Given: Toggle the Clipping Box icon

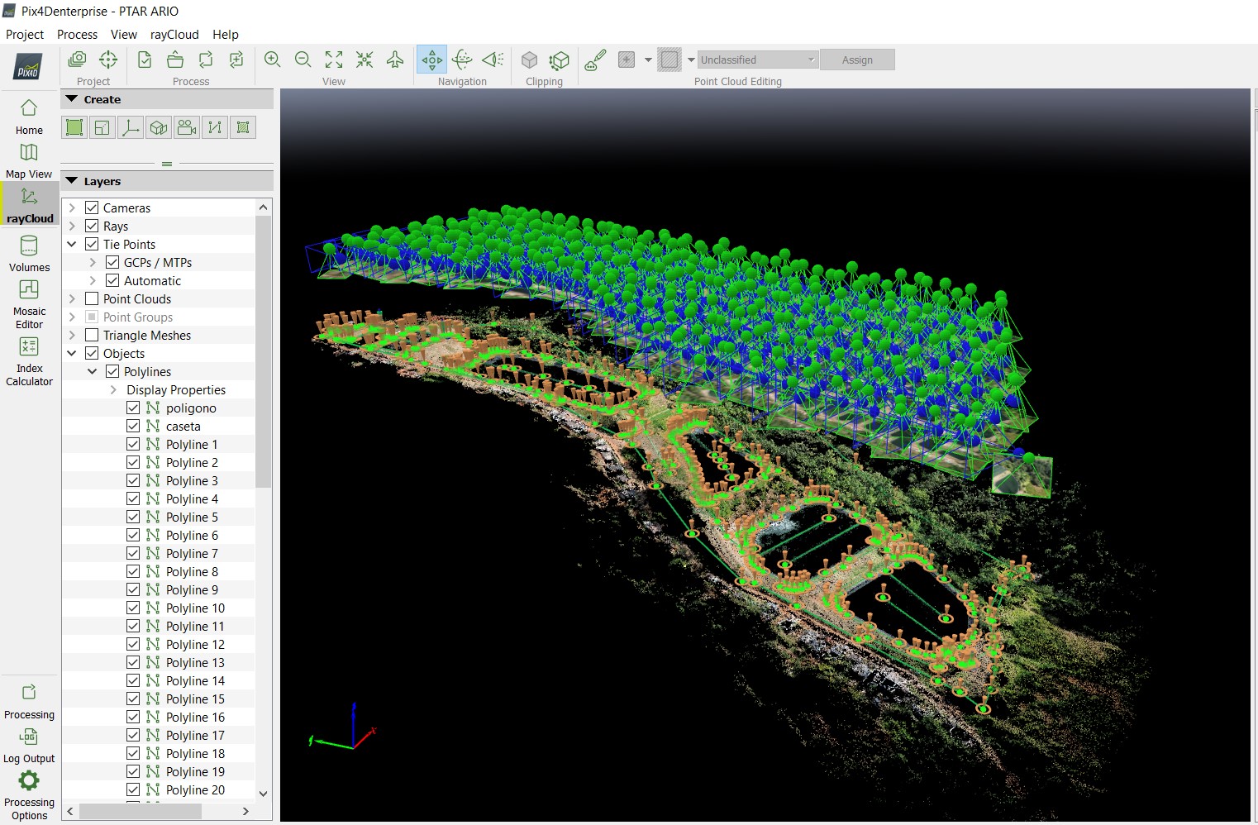Looking at the screenshot, I should pyautogui.click(x=530, y=60).
